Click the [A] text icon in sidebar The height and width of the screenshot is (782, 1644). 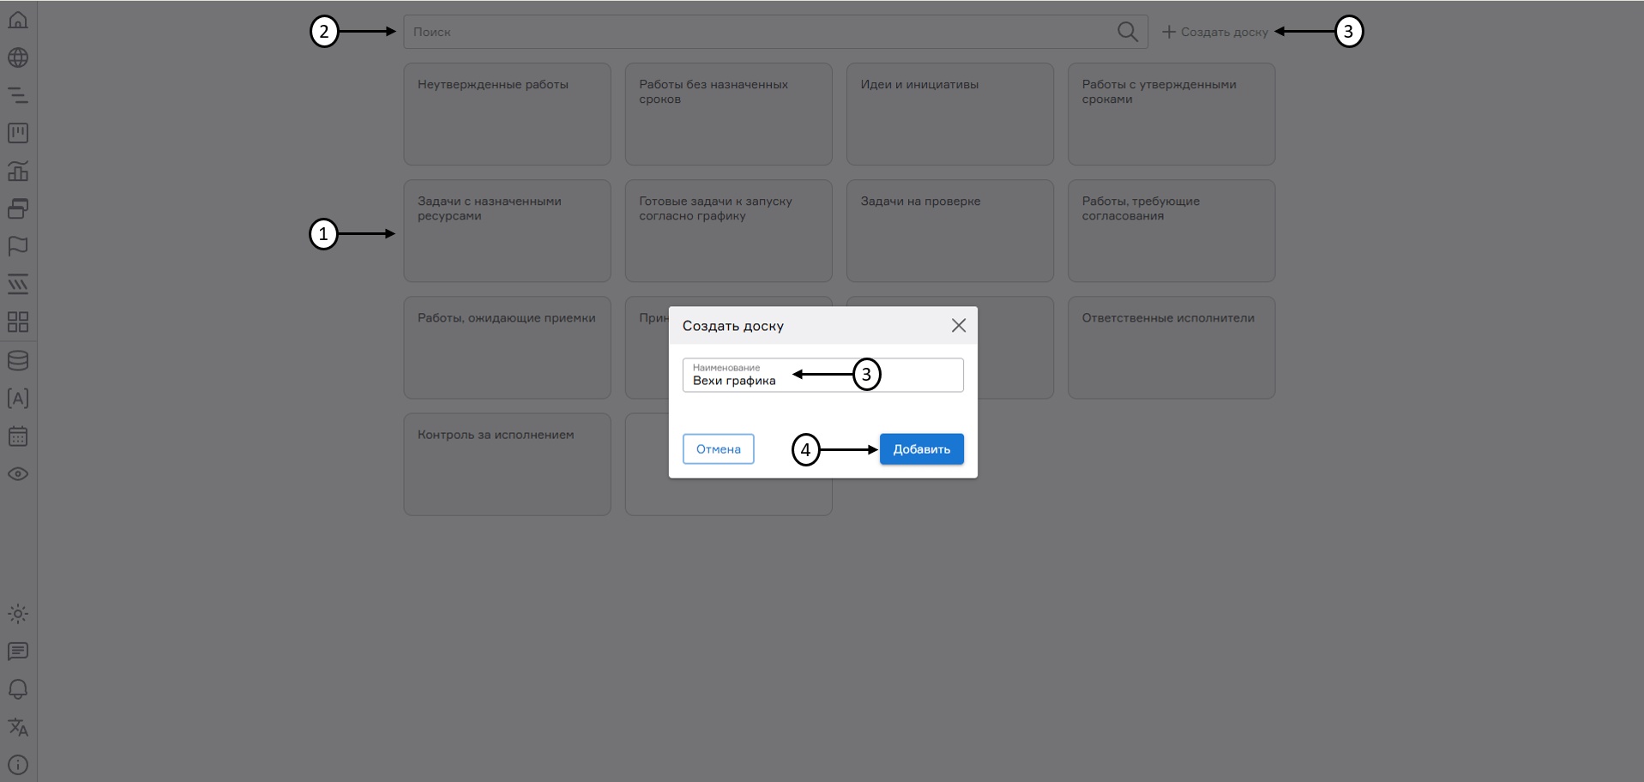[18, 398]
